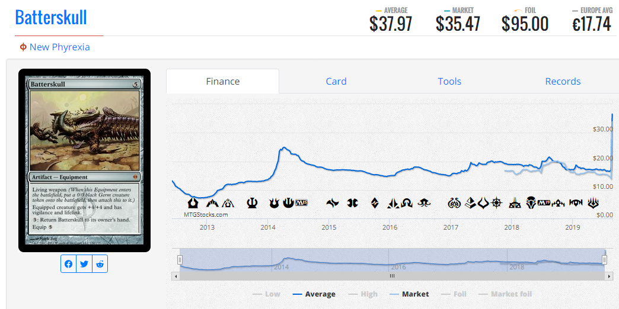Click the Eldritch Moon set marker icon
The image size is (619, 309).
tap(425, 204)
